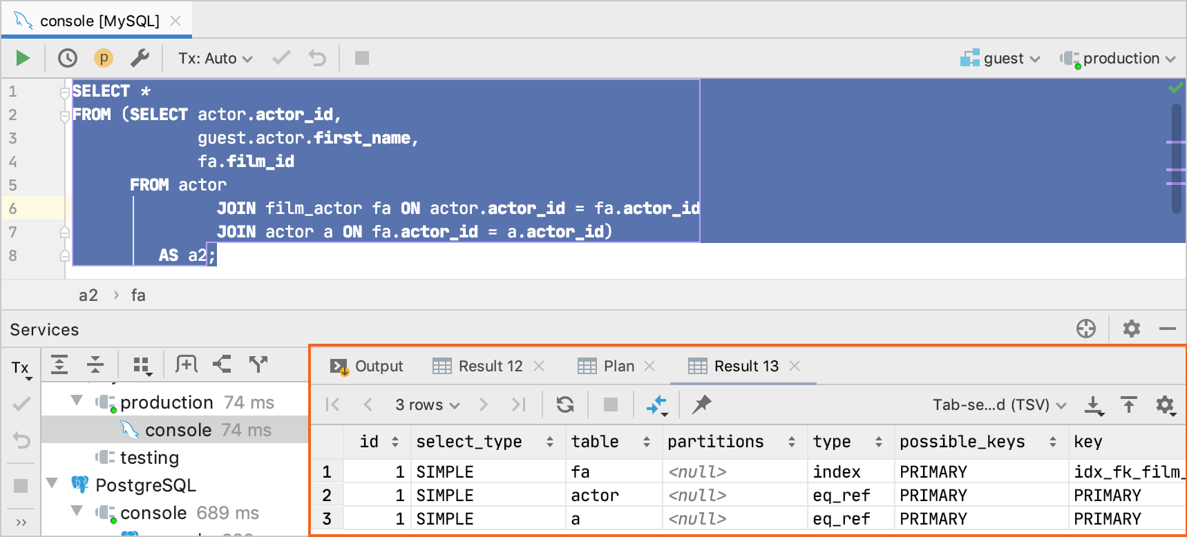The width and height of the screenshot is (1187, 537).
Task: Close the Result 12 tab
Action: click(x=539, y=366)
